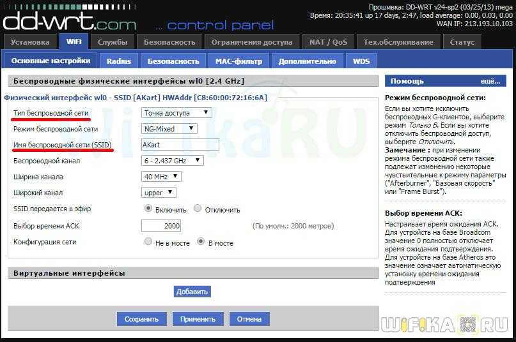Select 'Отключить' for SSID broadcast

198,209
